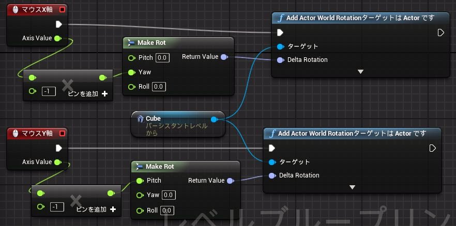Image resolution: width=456 pixels, height=226 pixels.
Task: Click the Axis Value output pin of マウスX軸
Action: click(x=57, y=38)
